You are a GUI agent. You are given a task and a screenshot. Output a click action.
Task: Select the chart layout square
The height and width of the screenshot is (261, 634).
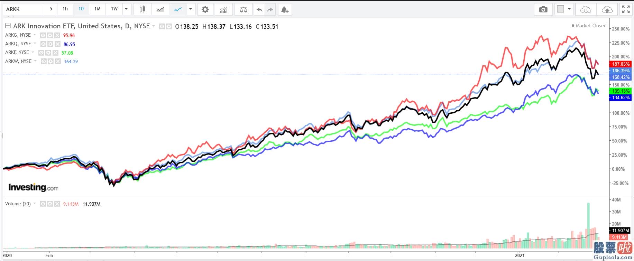click(x=560, y=9)
